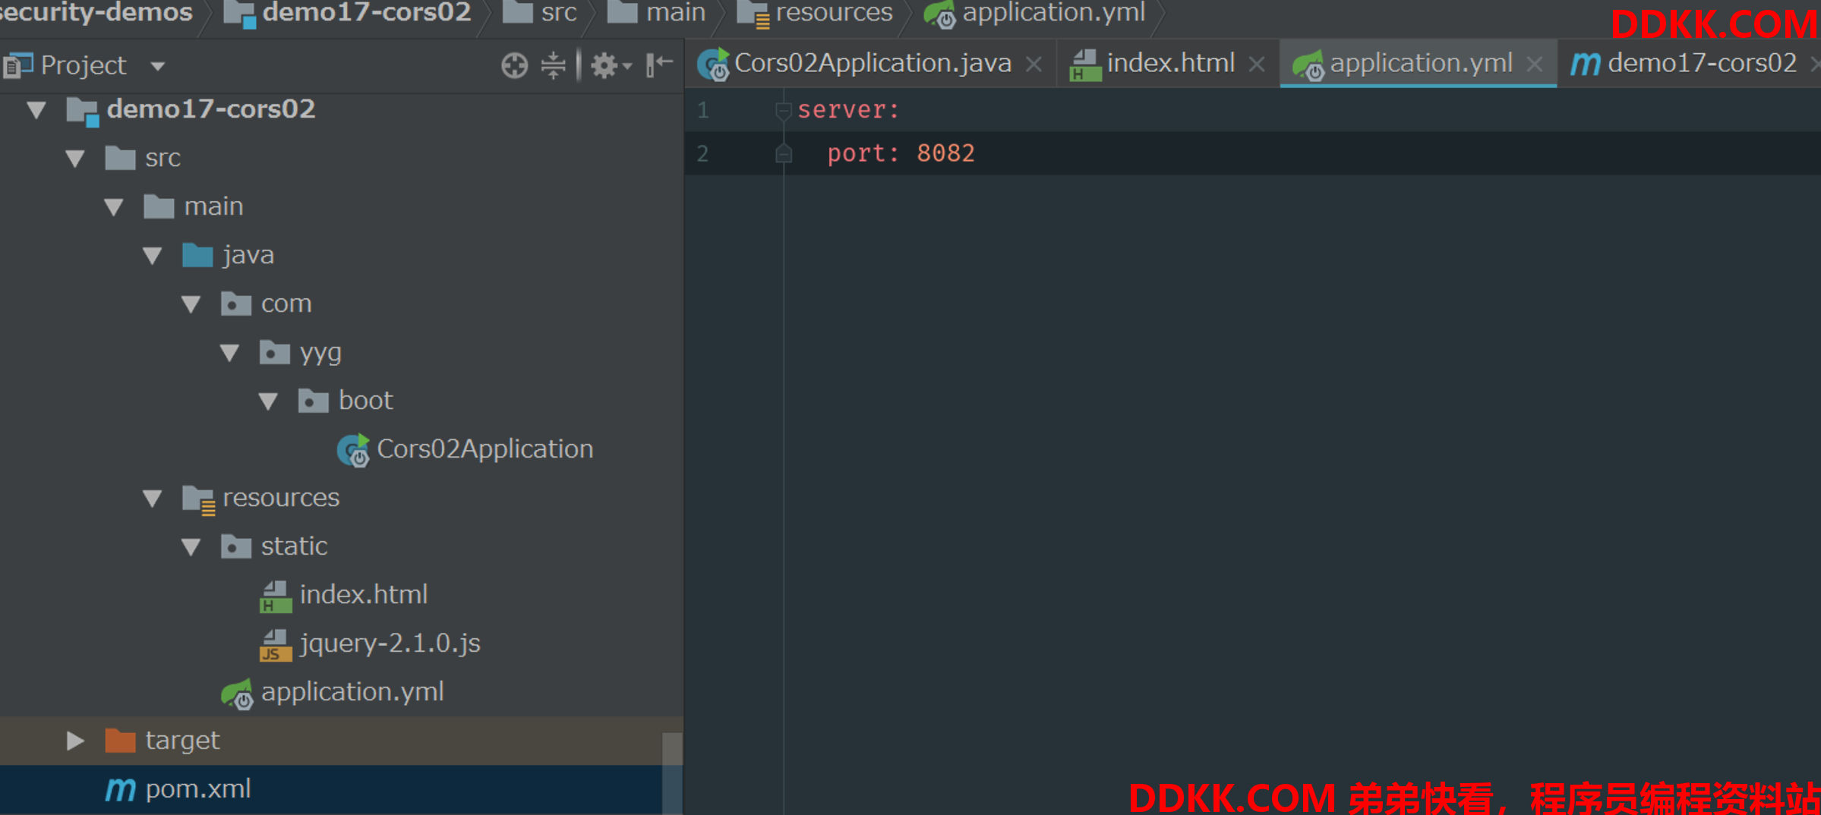Click the "server:" key in the editor
Image resolution: width=1821 pixels, height=815 pixels.
coord(848,110)
